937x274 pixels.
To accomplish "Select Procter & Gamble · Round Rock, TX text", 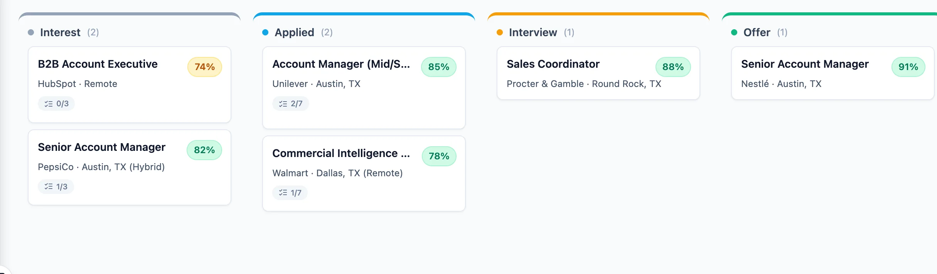I will 584,84.
